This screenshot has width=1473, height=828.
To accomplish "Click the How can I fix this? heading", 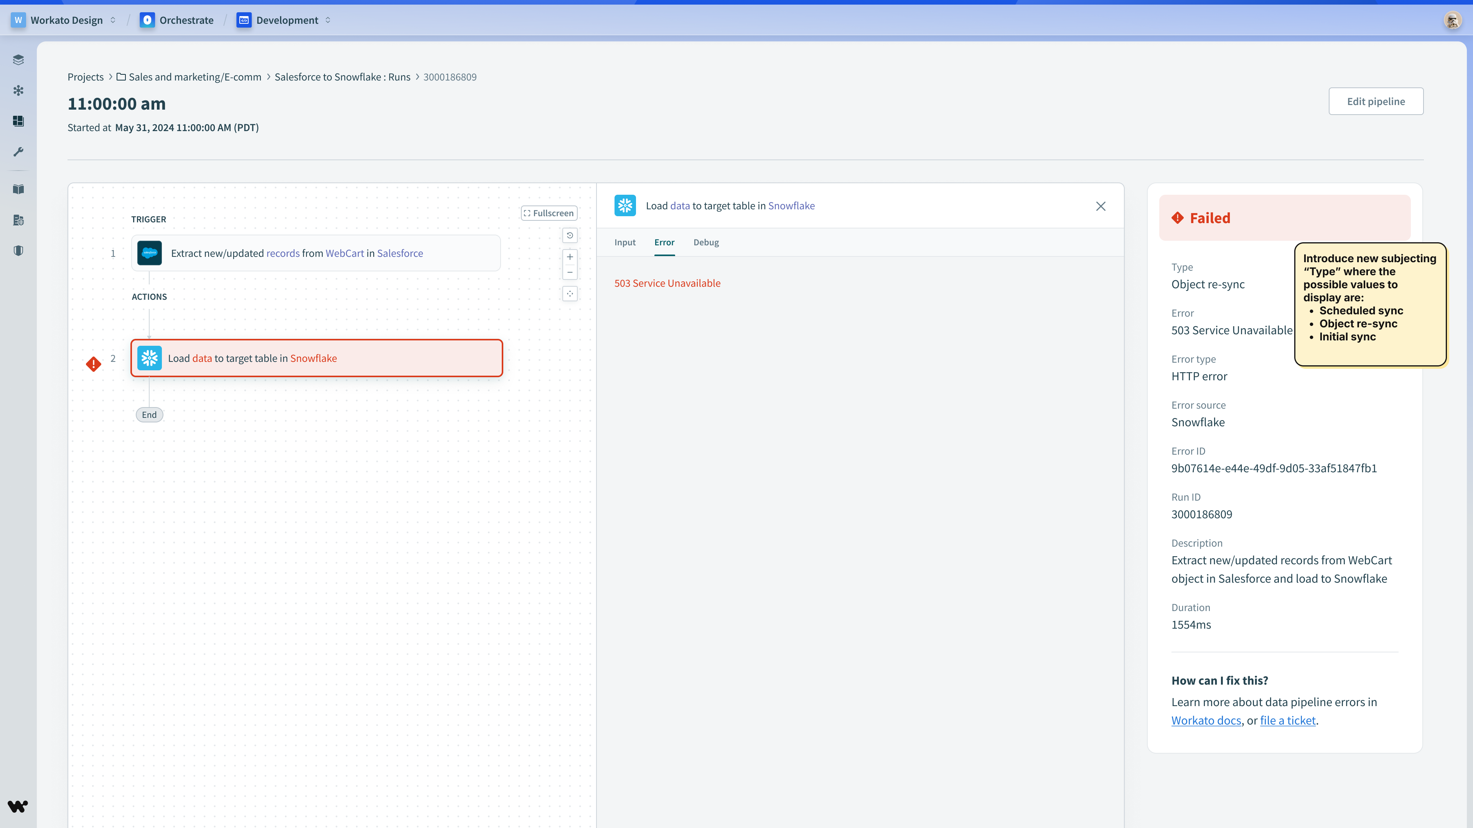I will pos(1220,680).
